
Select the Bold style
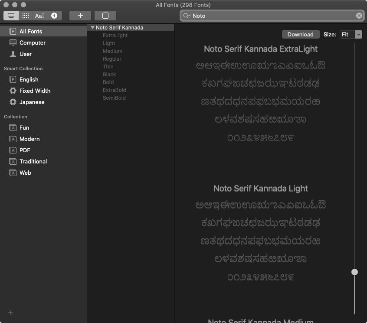coord(108,82)
